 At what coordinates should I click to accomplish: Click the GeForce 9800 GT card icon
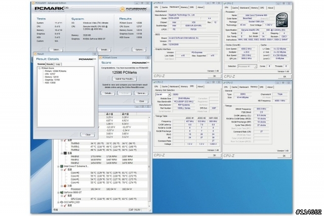click(x=62, y=192)
